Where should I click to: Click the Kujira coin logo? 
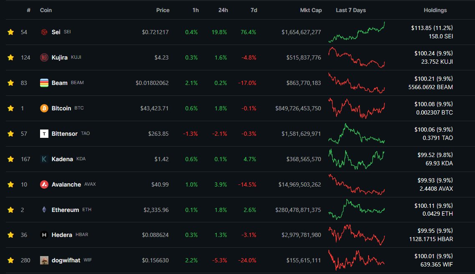coord(44,57)
